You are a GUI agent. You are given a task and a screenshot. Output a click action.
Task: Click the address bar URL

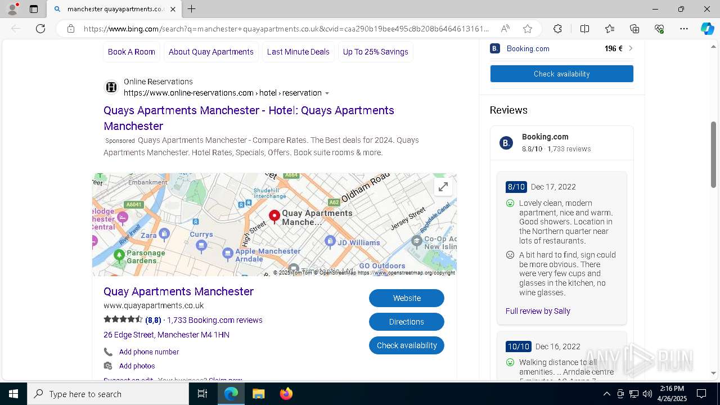286,29
